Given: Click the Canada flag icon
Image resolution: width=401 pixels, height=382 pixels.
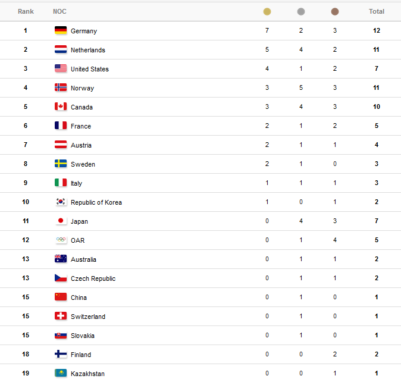Looking at the screenshot, I should tap(61, 107).
